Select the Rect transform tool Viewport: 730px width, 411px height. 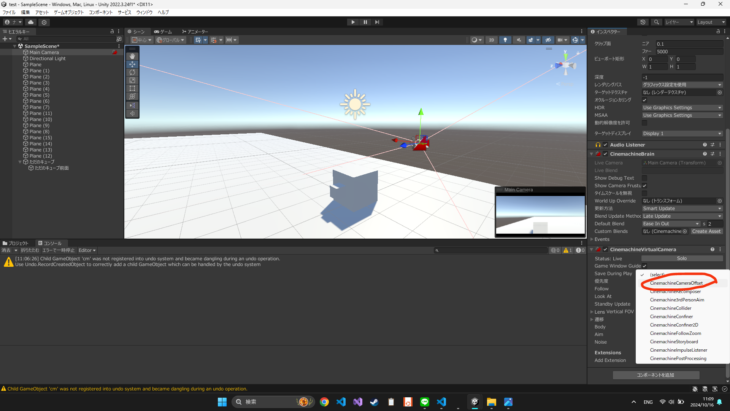132,88
